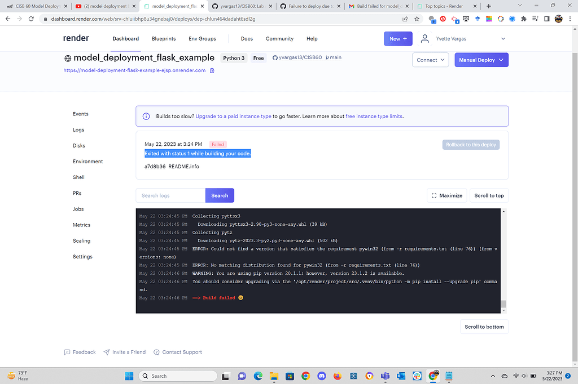Open the Contact Support headset icon
The image size is (578, 384).
[x=156, y=352]
